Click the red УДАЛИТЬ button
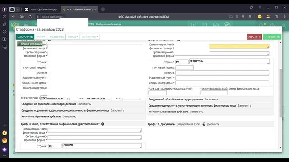This screenshot has width=289, height=162. (x=254, y=37)
